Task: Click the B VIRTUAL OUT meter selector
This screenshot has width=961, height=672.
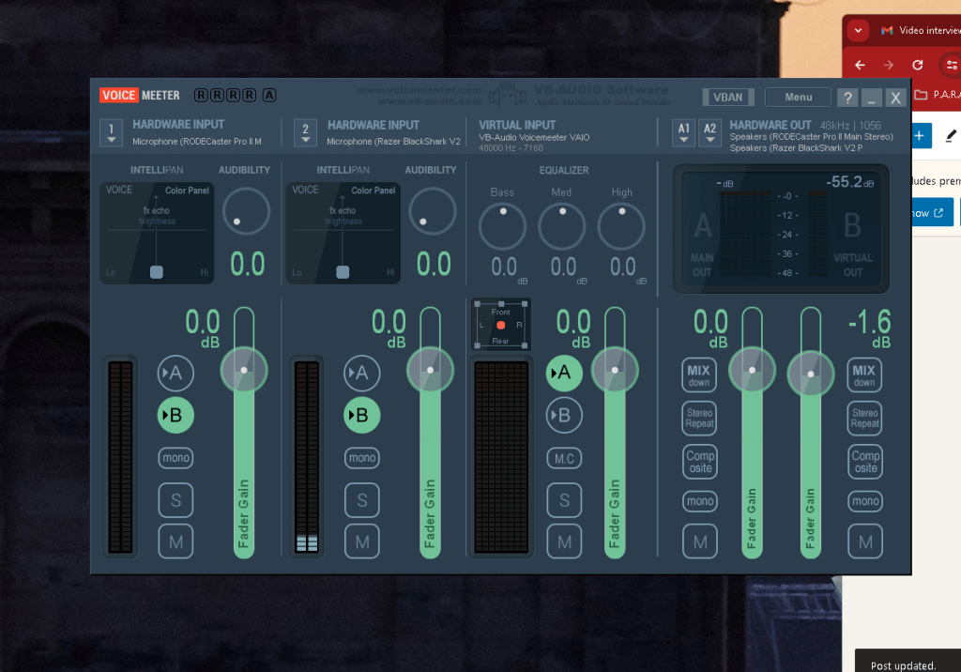Action: click(852, 245)
